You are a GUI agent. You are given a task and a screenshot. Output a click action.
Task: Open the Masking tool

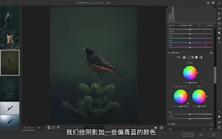219,23
